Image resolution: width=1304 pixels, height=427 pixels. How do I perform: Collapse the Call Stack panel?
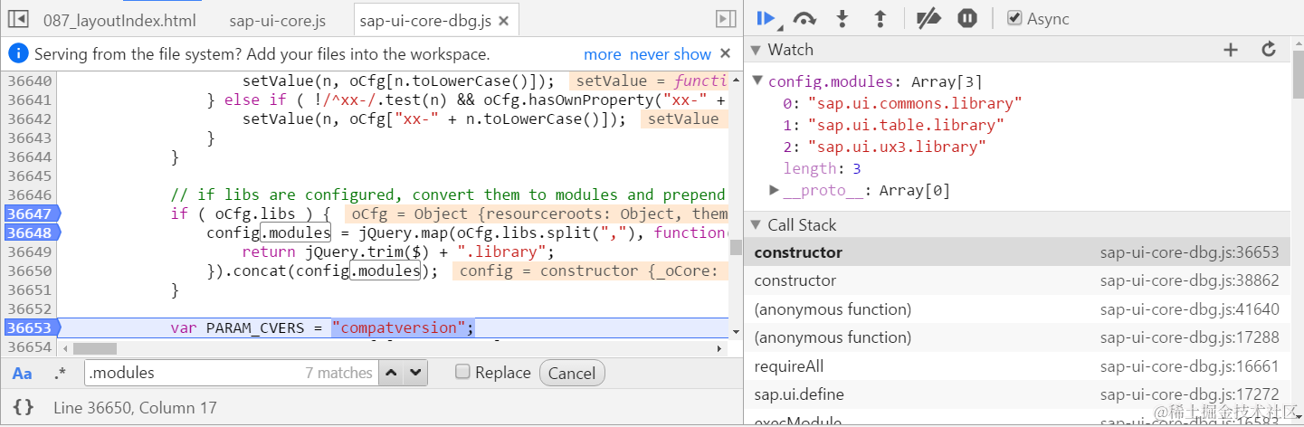click(757, 224)
